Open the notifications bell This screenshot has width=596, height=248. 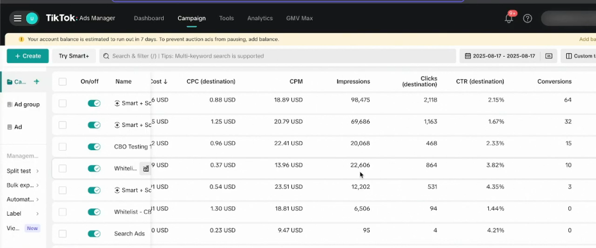click(509, 19)
